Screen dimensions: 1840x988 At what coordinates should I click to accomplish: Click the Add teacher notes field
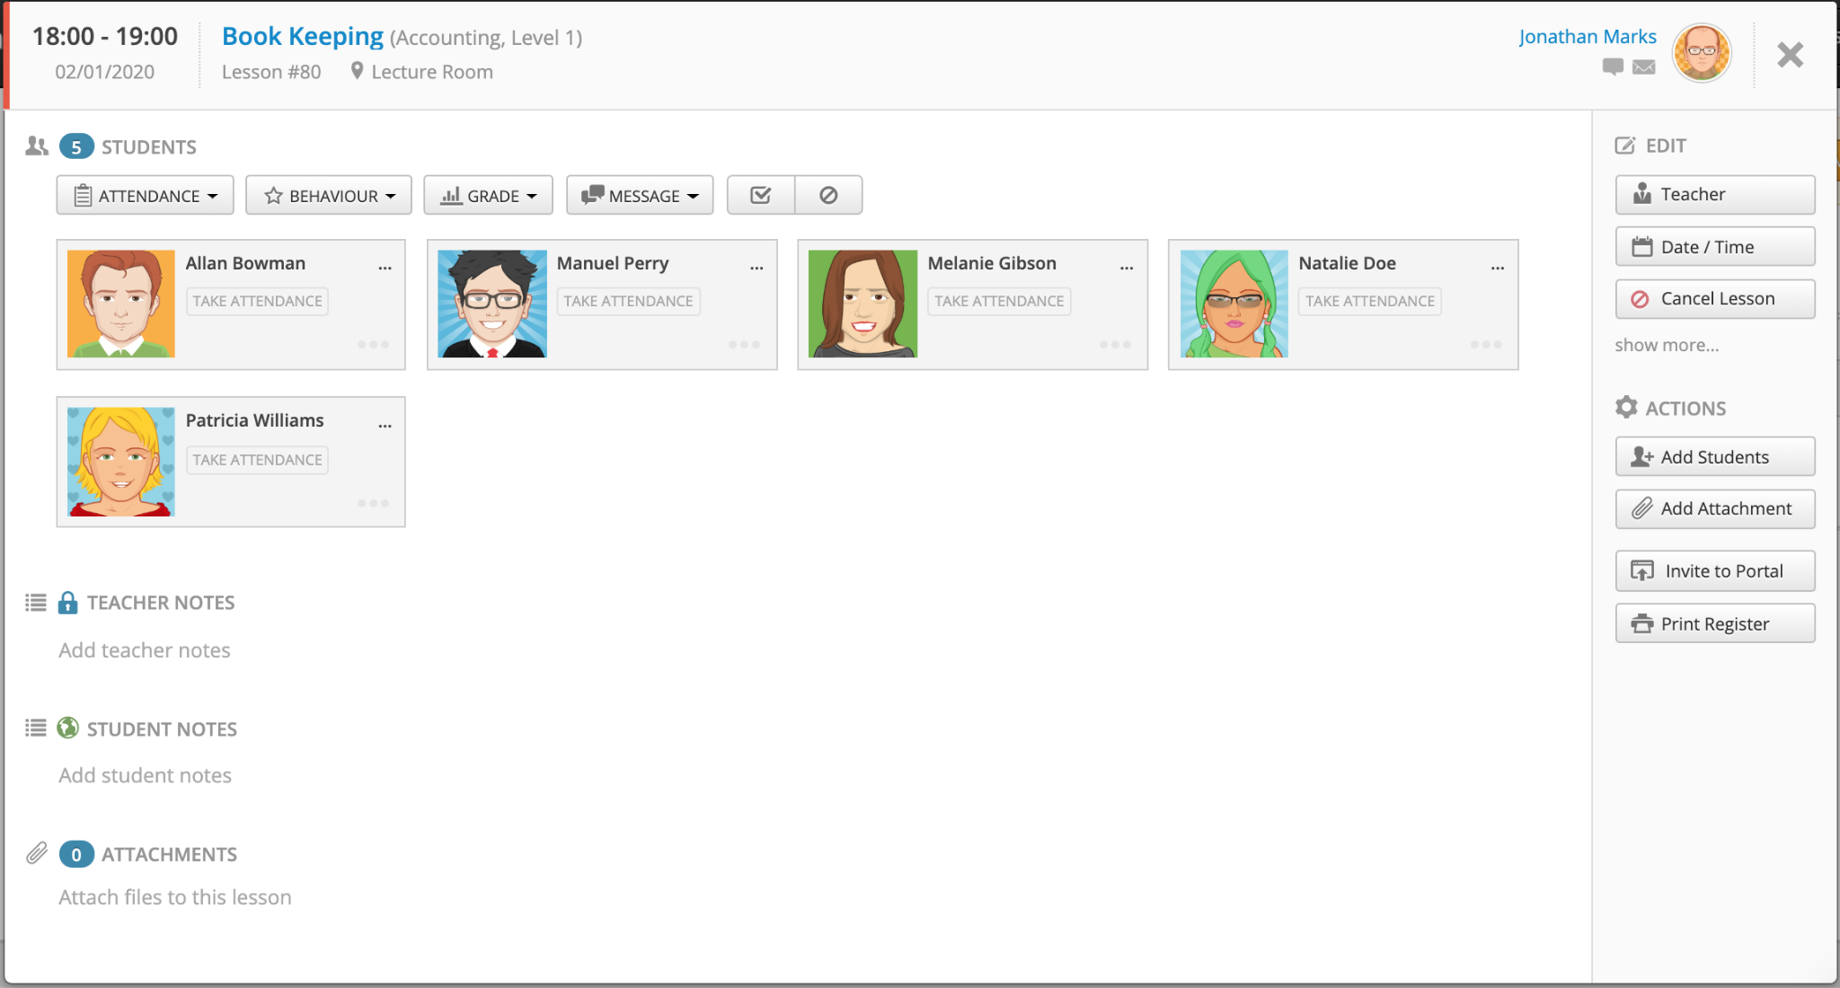[x=145, y=649]
